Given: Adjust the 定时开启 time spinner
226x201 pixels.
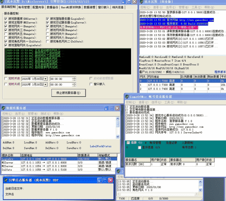Looking at the screenshot, I should pos(74,79).
